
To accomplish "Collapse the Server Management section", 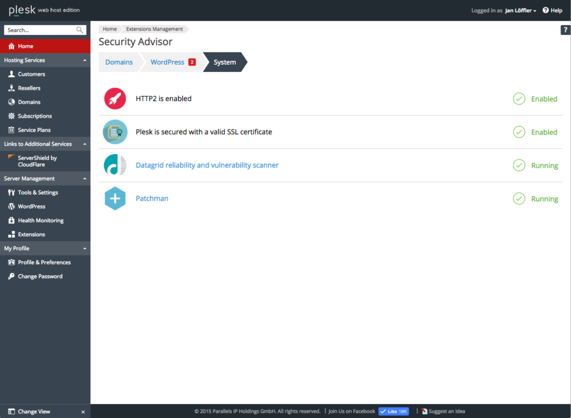I will pos(85,178).
